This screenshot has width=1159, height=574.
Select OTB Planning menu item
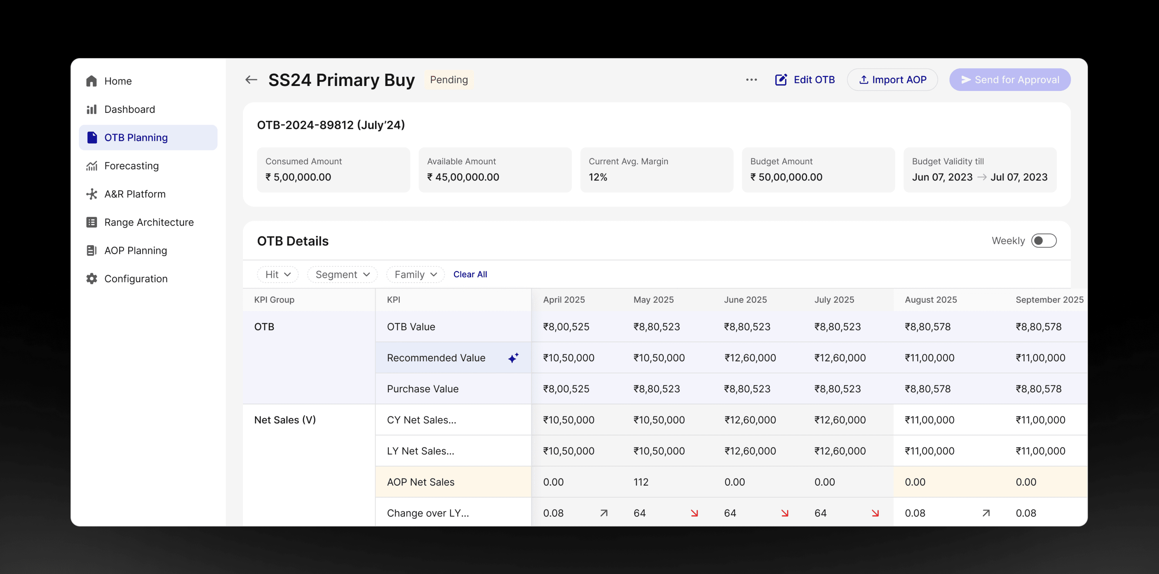coord(135,138)
